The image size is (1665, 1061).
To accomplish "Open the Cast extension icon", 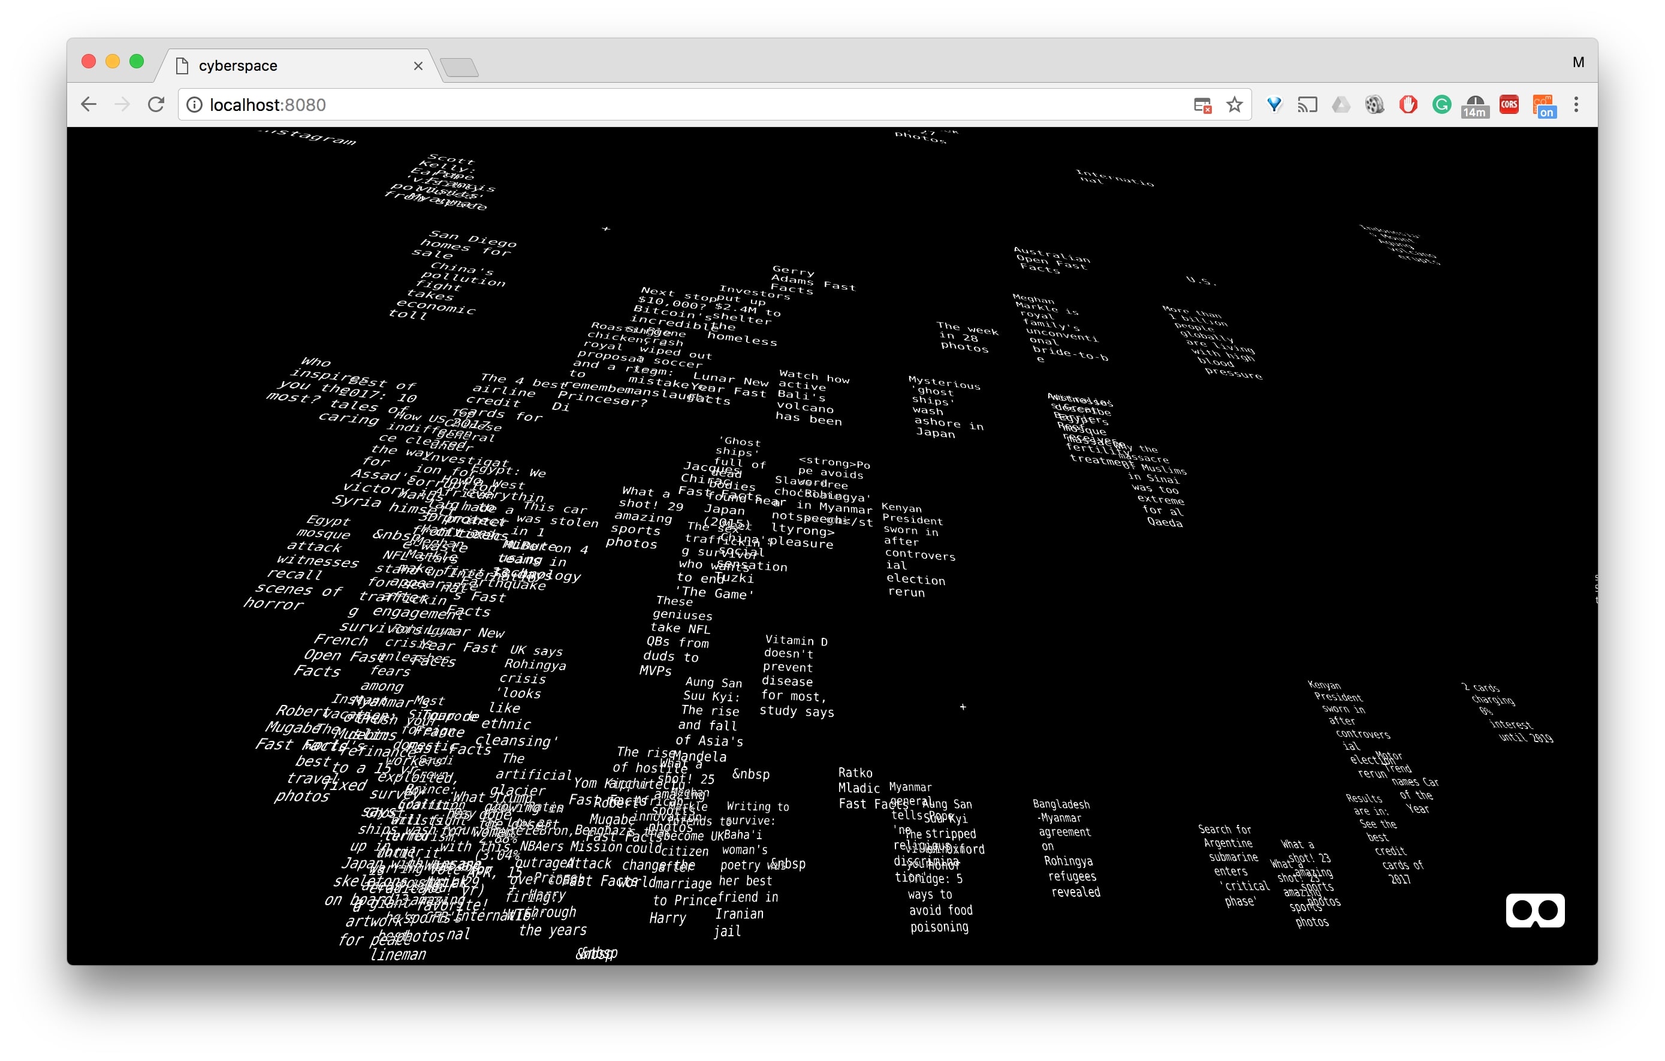I will click(x=1307, y=105).
